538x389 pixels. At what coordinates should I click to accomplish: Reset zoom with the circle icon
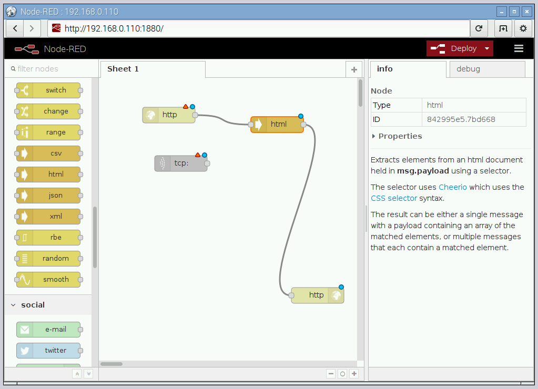tap(342, 374)
